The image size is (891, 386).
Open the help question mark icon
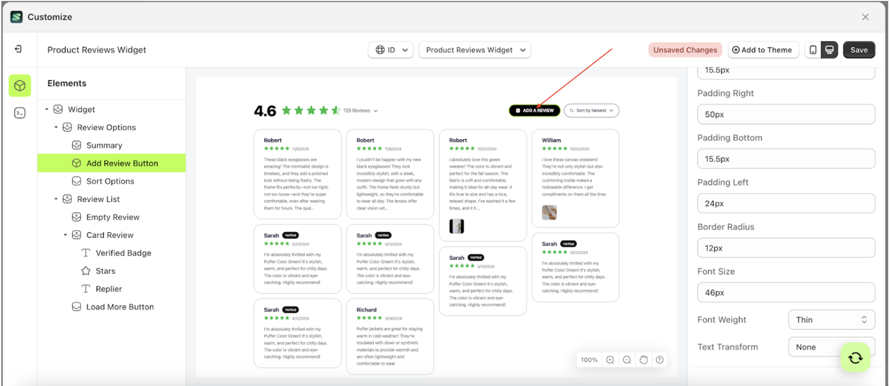(660, 360)
